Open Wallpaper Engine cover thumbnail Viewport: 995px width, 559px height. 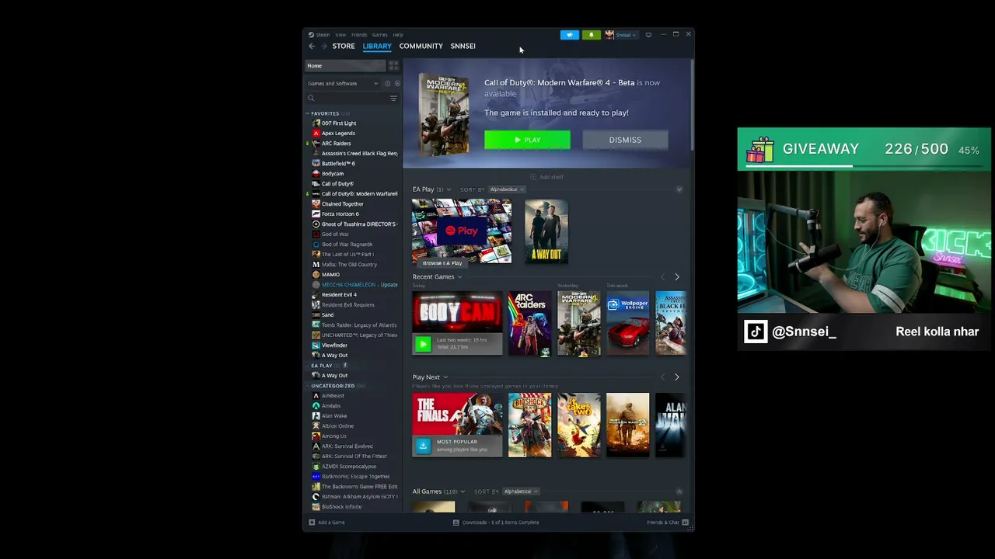(x=628, y=324)
